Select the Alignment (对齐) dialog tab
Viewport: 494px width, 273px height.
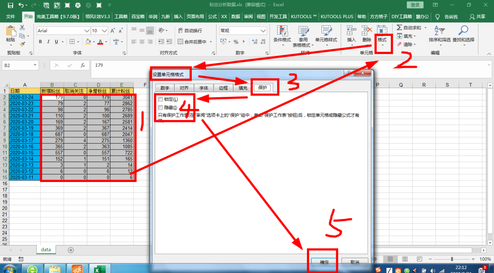184,88
